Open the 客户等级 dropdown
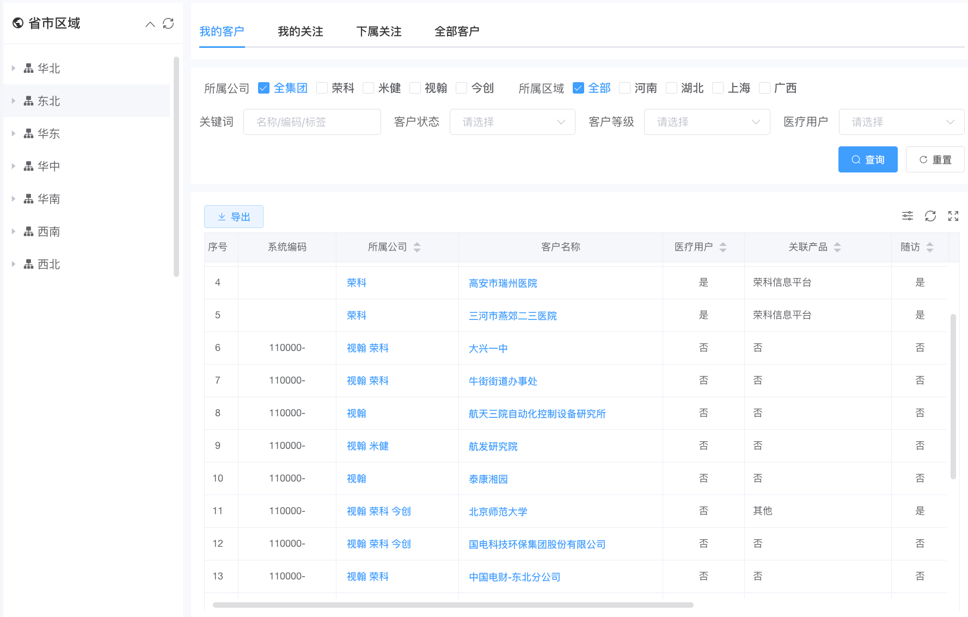 point(706,122)
